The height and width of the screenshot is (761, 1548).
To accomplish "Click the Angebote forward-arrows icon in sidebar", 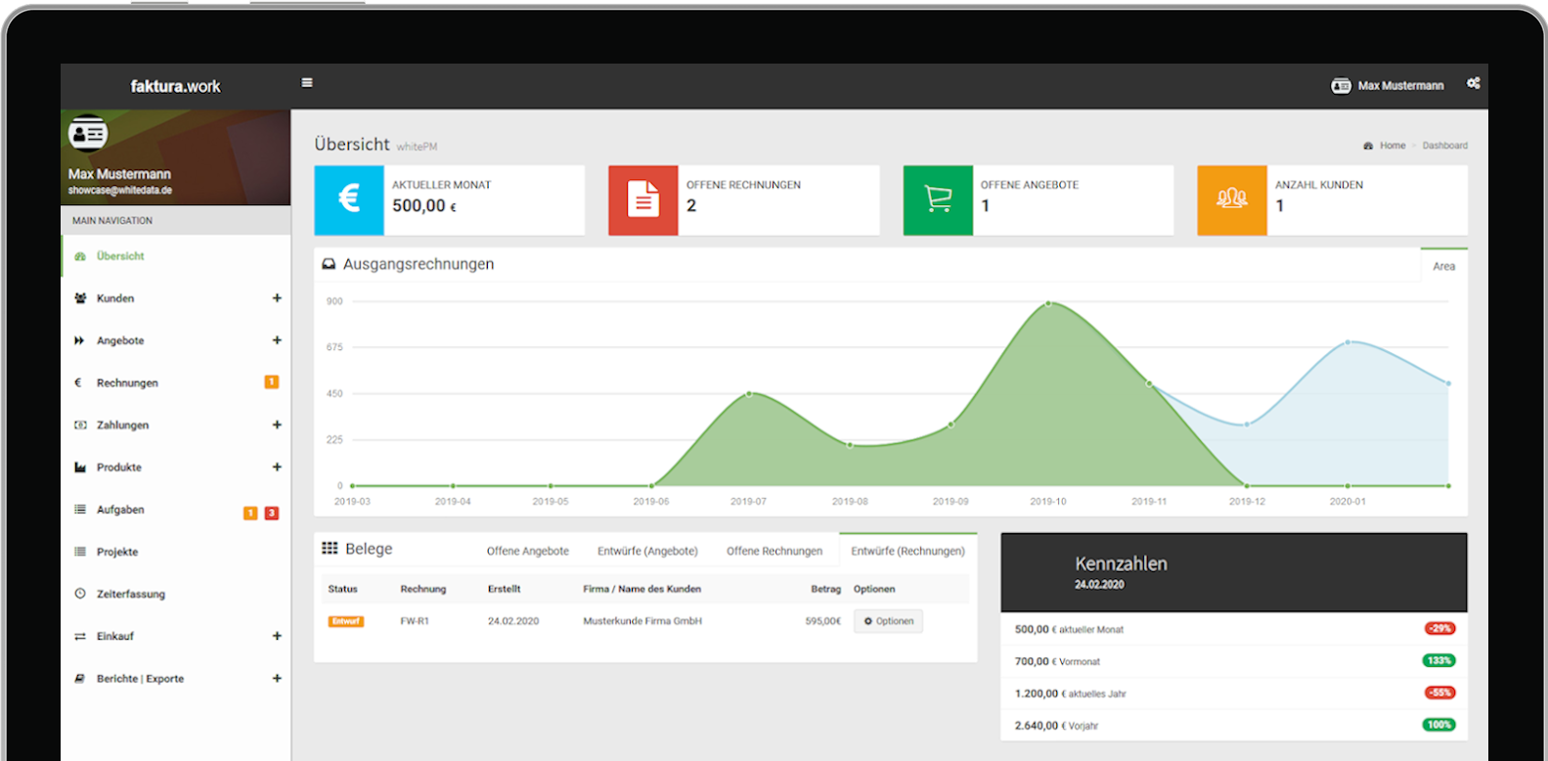I will [80, 340].
